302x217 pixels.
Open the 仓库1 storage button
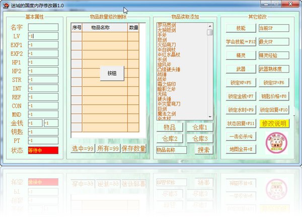[x=200, y=127]
